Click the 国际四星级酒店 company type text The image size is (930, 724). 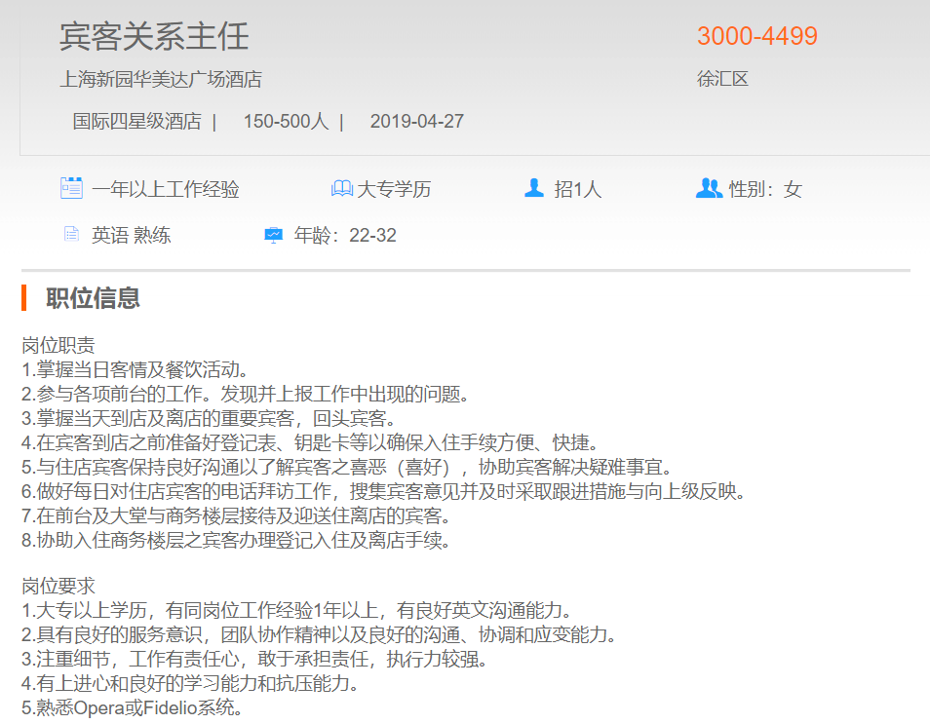click(136, 122)
